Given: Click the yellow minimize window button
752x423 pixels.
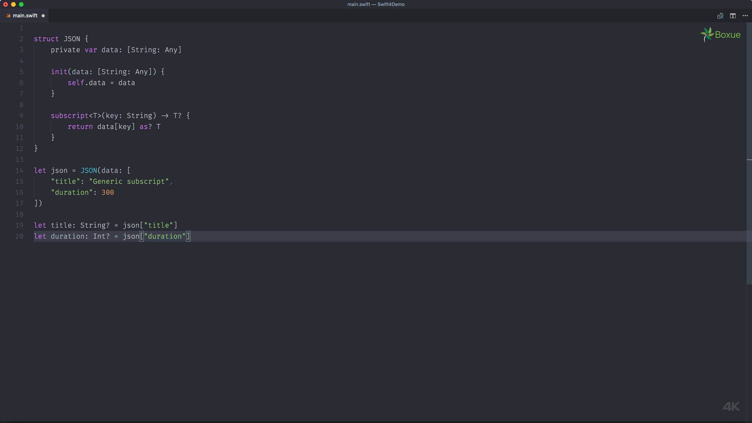Looking at the screenshot, I should pos(13,4).
